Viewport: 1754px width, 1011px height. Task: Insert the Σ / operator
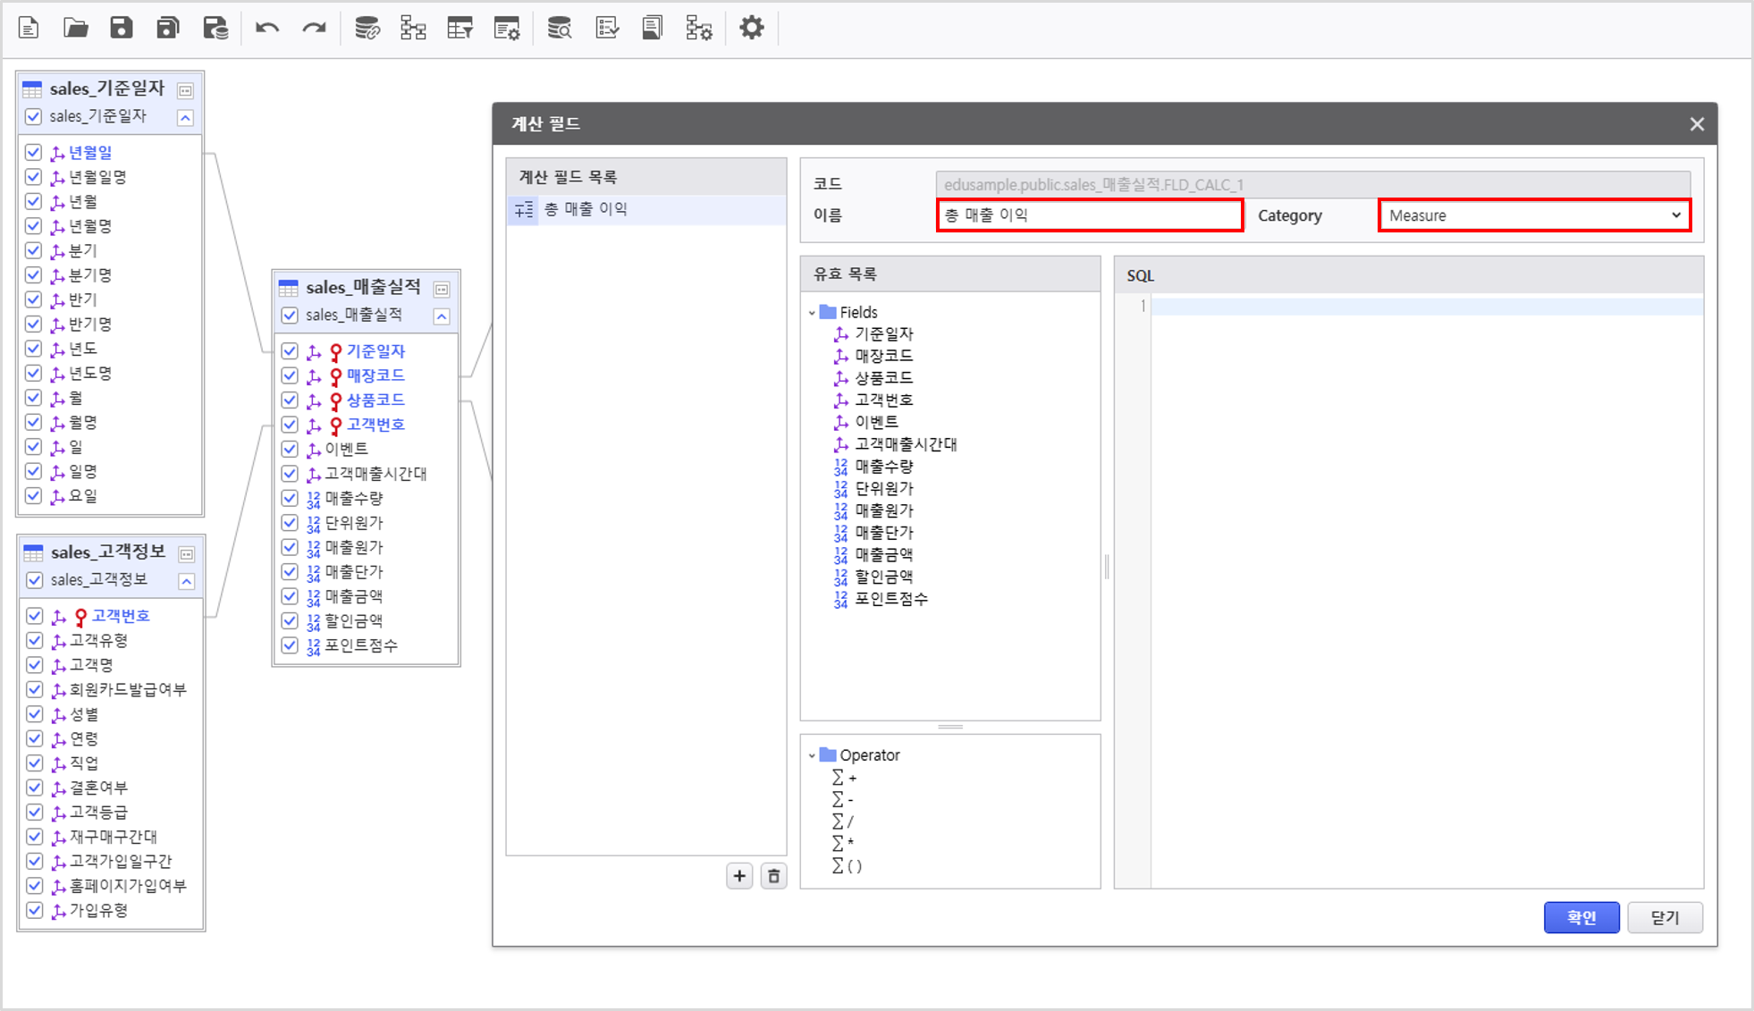point(843,821)
